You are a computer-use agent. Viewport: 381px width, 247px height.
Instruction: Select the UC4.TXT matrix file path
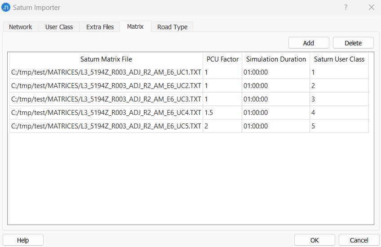[x=106, y=112]
